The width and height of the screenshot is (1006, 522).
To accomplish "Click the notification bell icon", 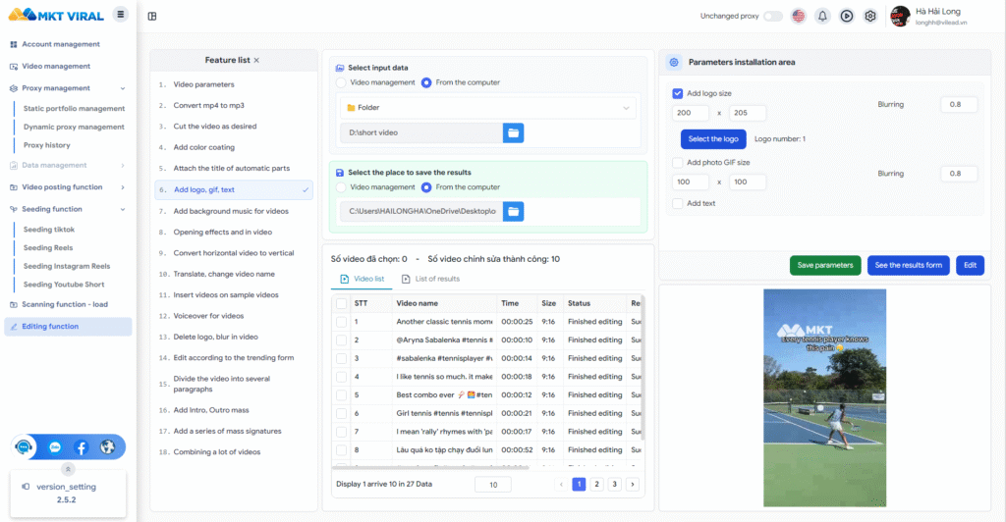I will [821, 16].
